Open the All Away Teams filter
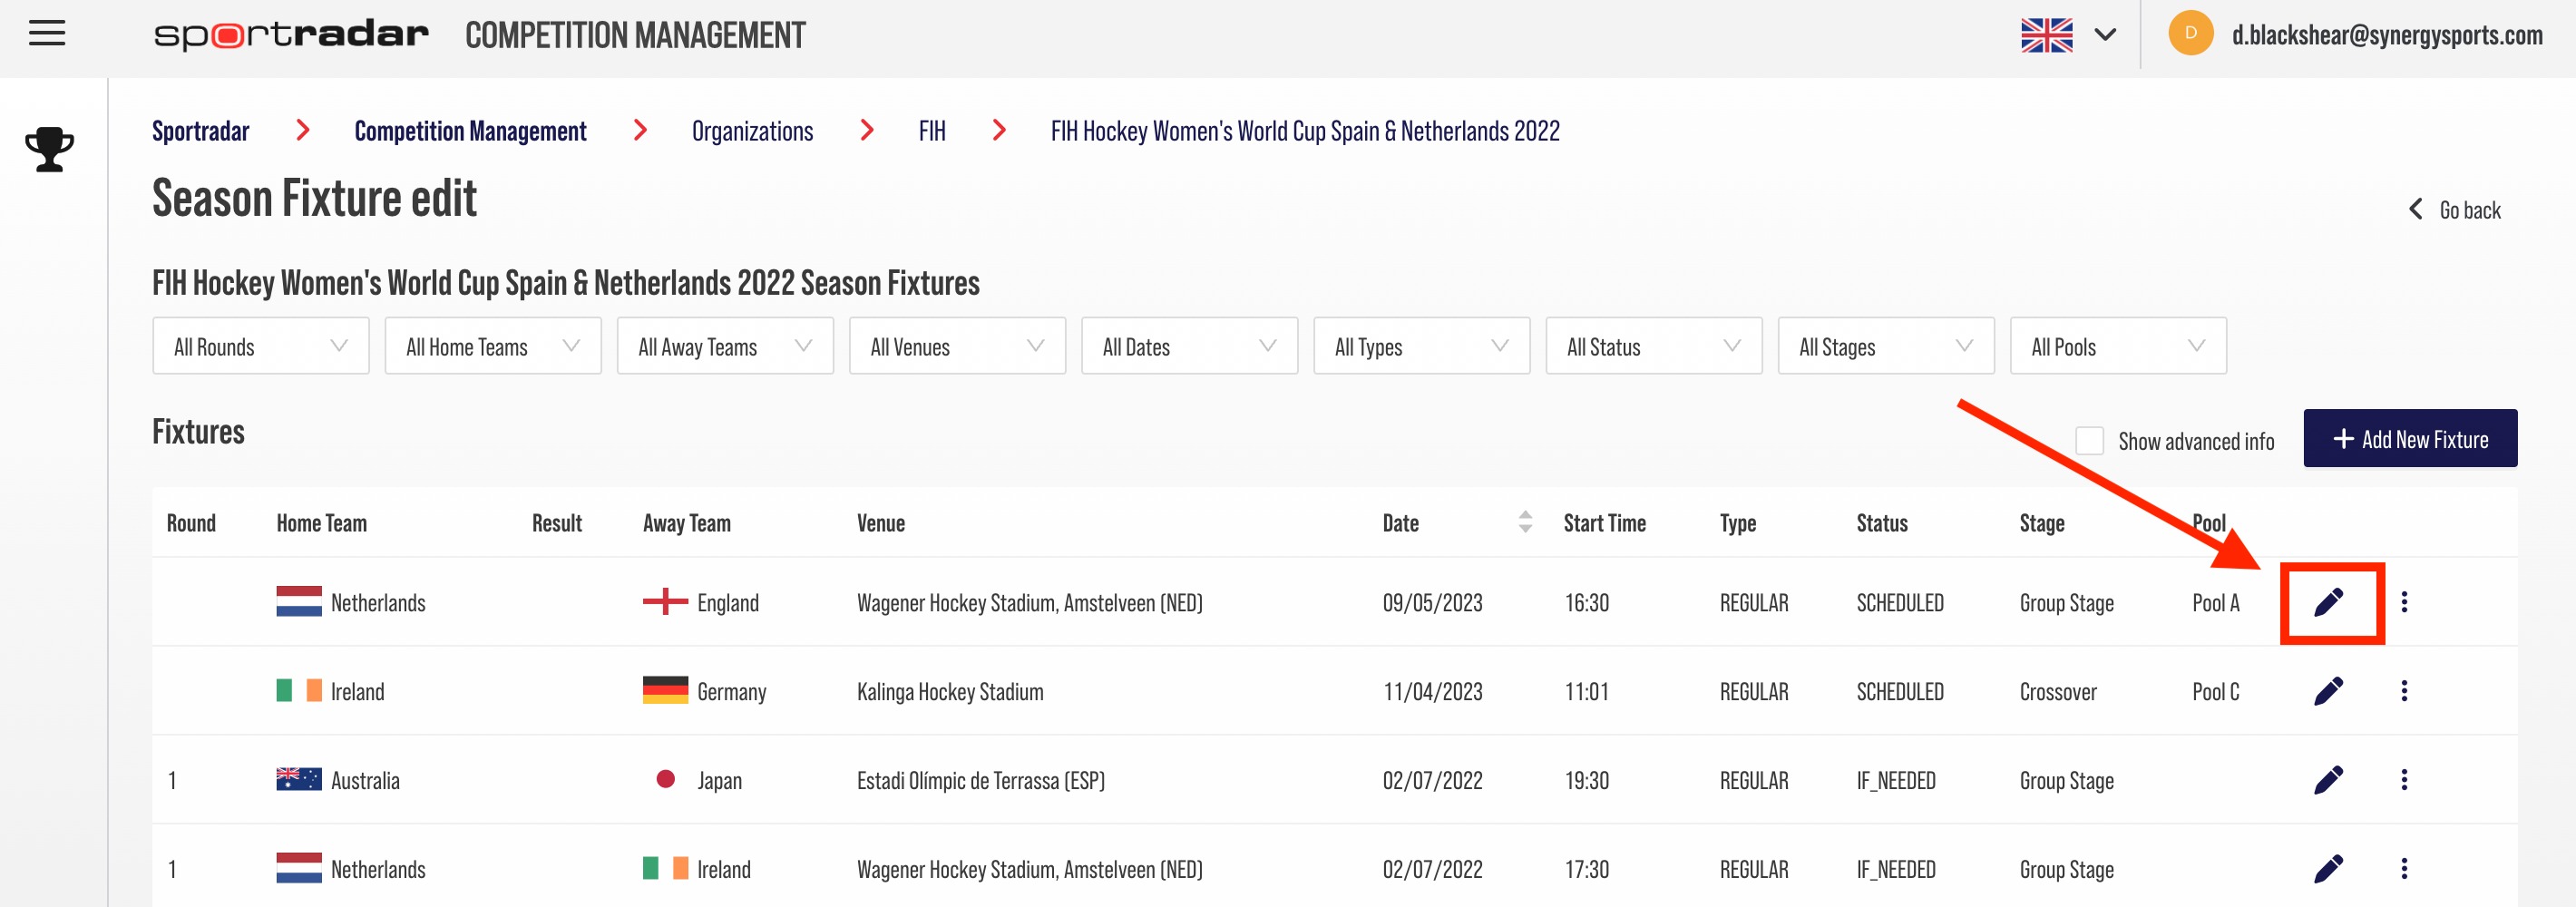The height and width of the screenshot is (907, 2576). (725, 346)
